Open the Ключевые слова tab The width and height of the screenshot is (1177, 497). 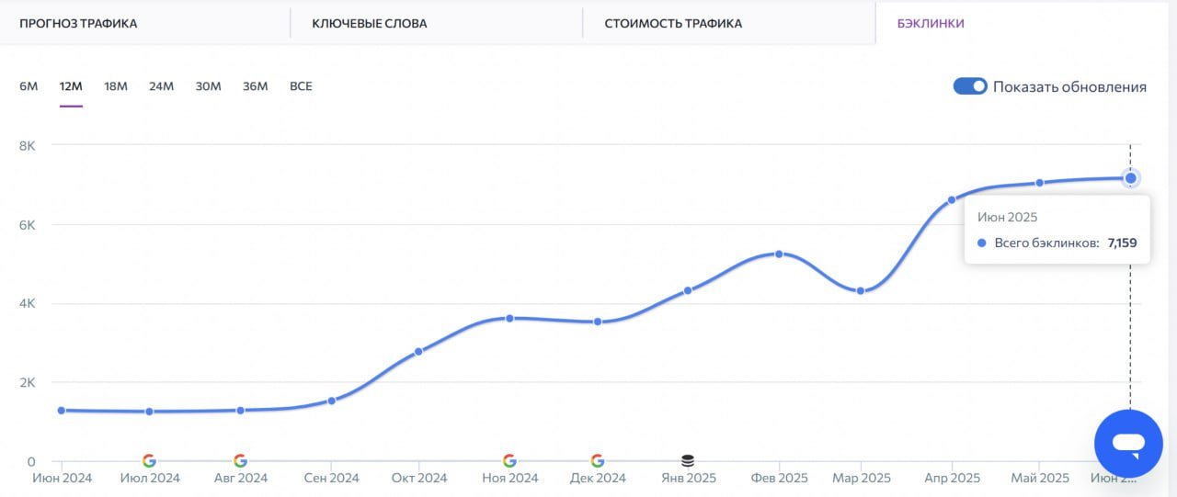click(x=370, y=24)
